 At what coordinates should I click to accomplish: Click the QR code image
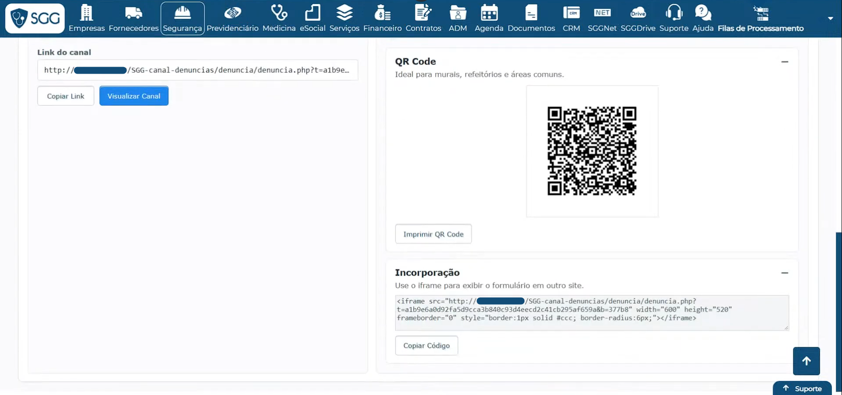point(592,151)
